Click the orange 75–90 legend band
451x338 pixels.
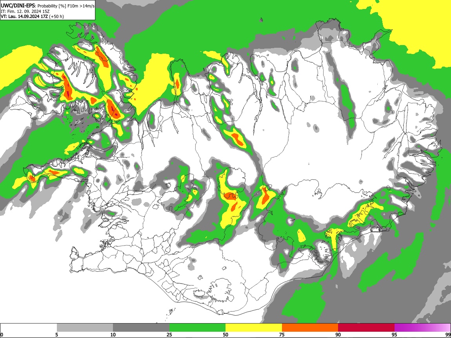click(310, 327)
